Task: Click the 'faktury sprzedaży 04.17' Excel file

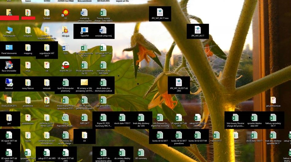Action: click(273, 118)
